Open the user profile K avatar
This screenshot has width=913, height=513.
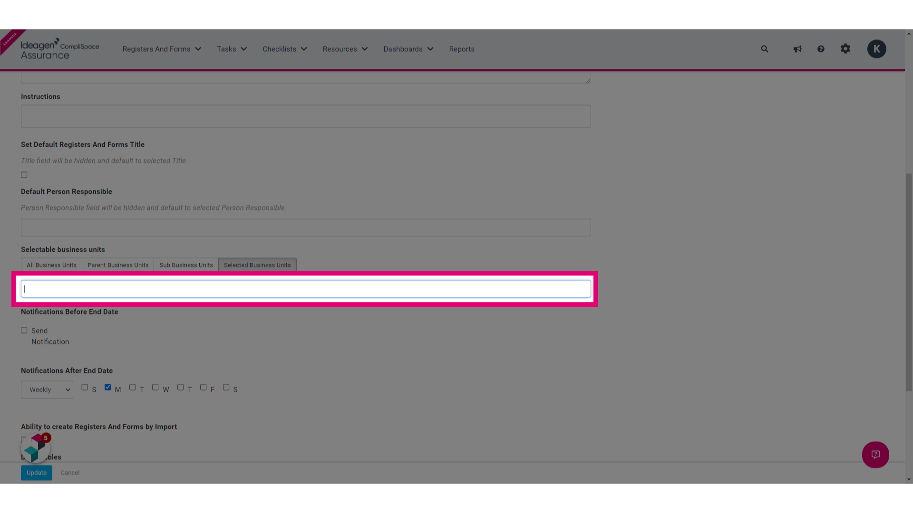[876, 49]
